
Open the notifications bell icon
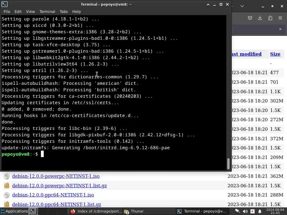tap(260, 211)
